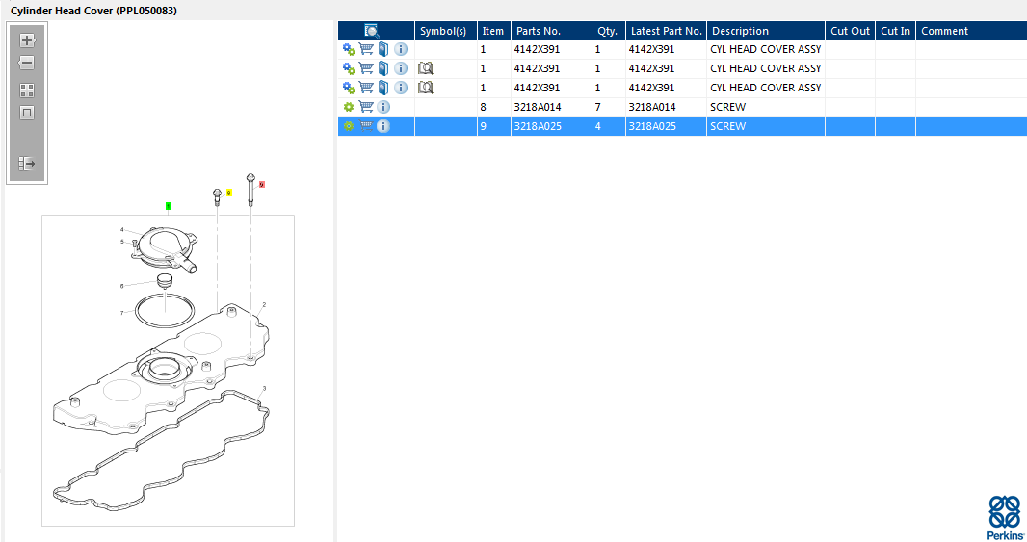The width and height of the screenshot is (1027, 542).
Task: Click callout number 2 on the diagram
Action: (x=264, y=304)
